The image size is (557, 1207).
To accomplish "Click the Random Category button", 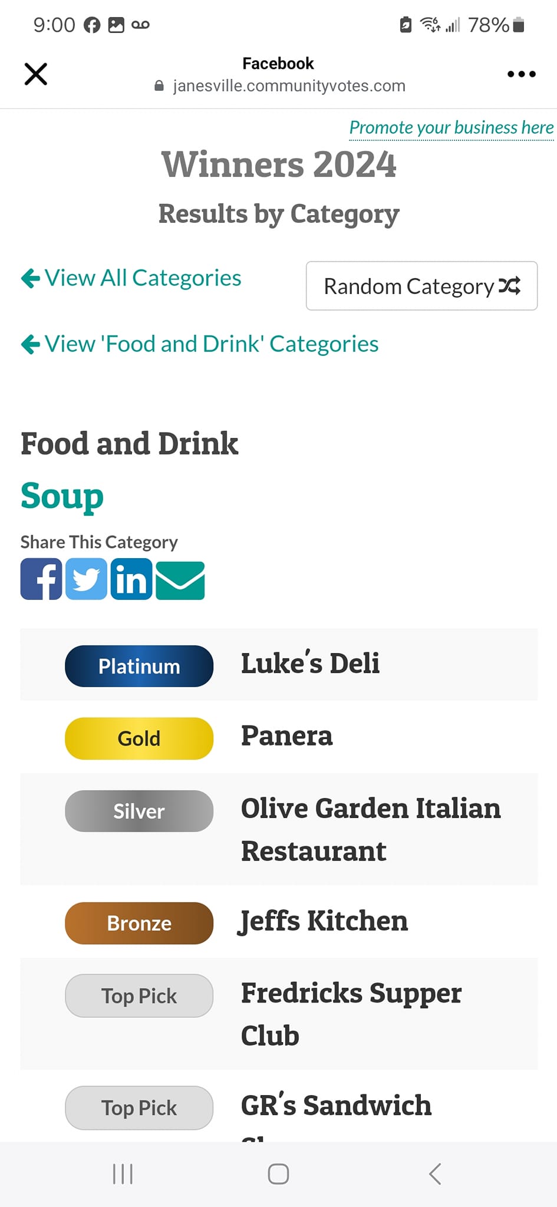I will point(422,286).
